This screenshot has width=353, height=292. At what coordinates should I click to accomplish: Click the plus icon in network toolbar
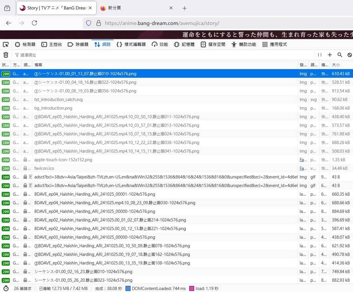coord(329,55)
